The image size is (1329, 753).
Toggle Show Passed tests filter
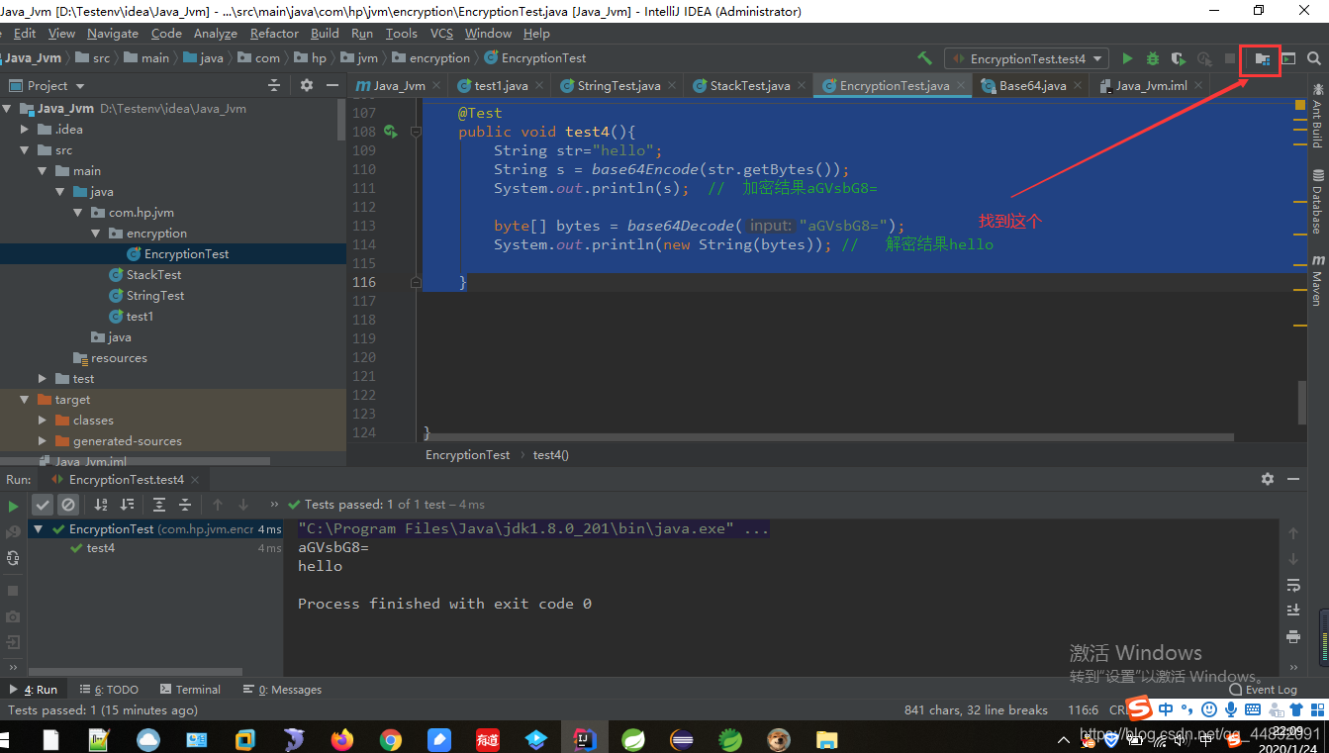(43, 505)
